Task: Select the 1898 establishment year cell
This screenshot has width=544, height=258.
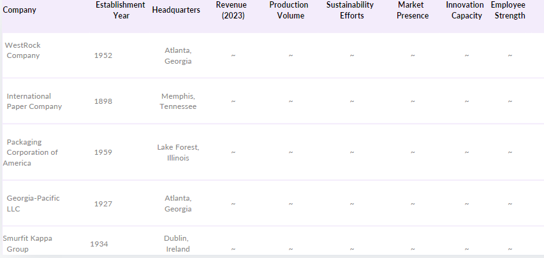Action: [103, 101]
